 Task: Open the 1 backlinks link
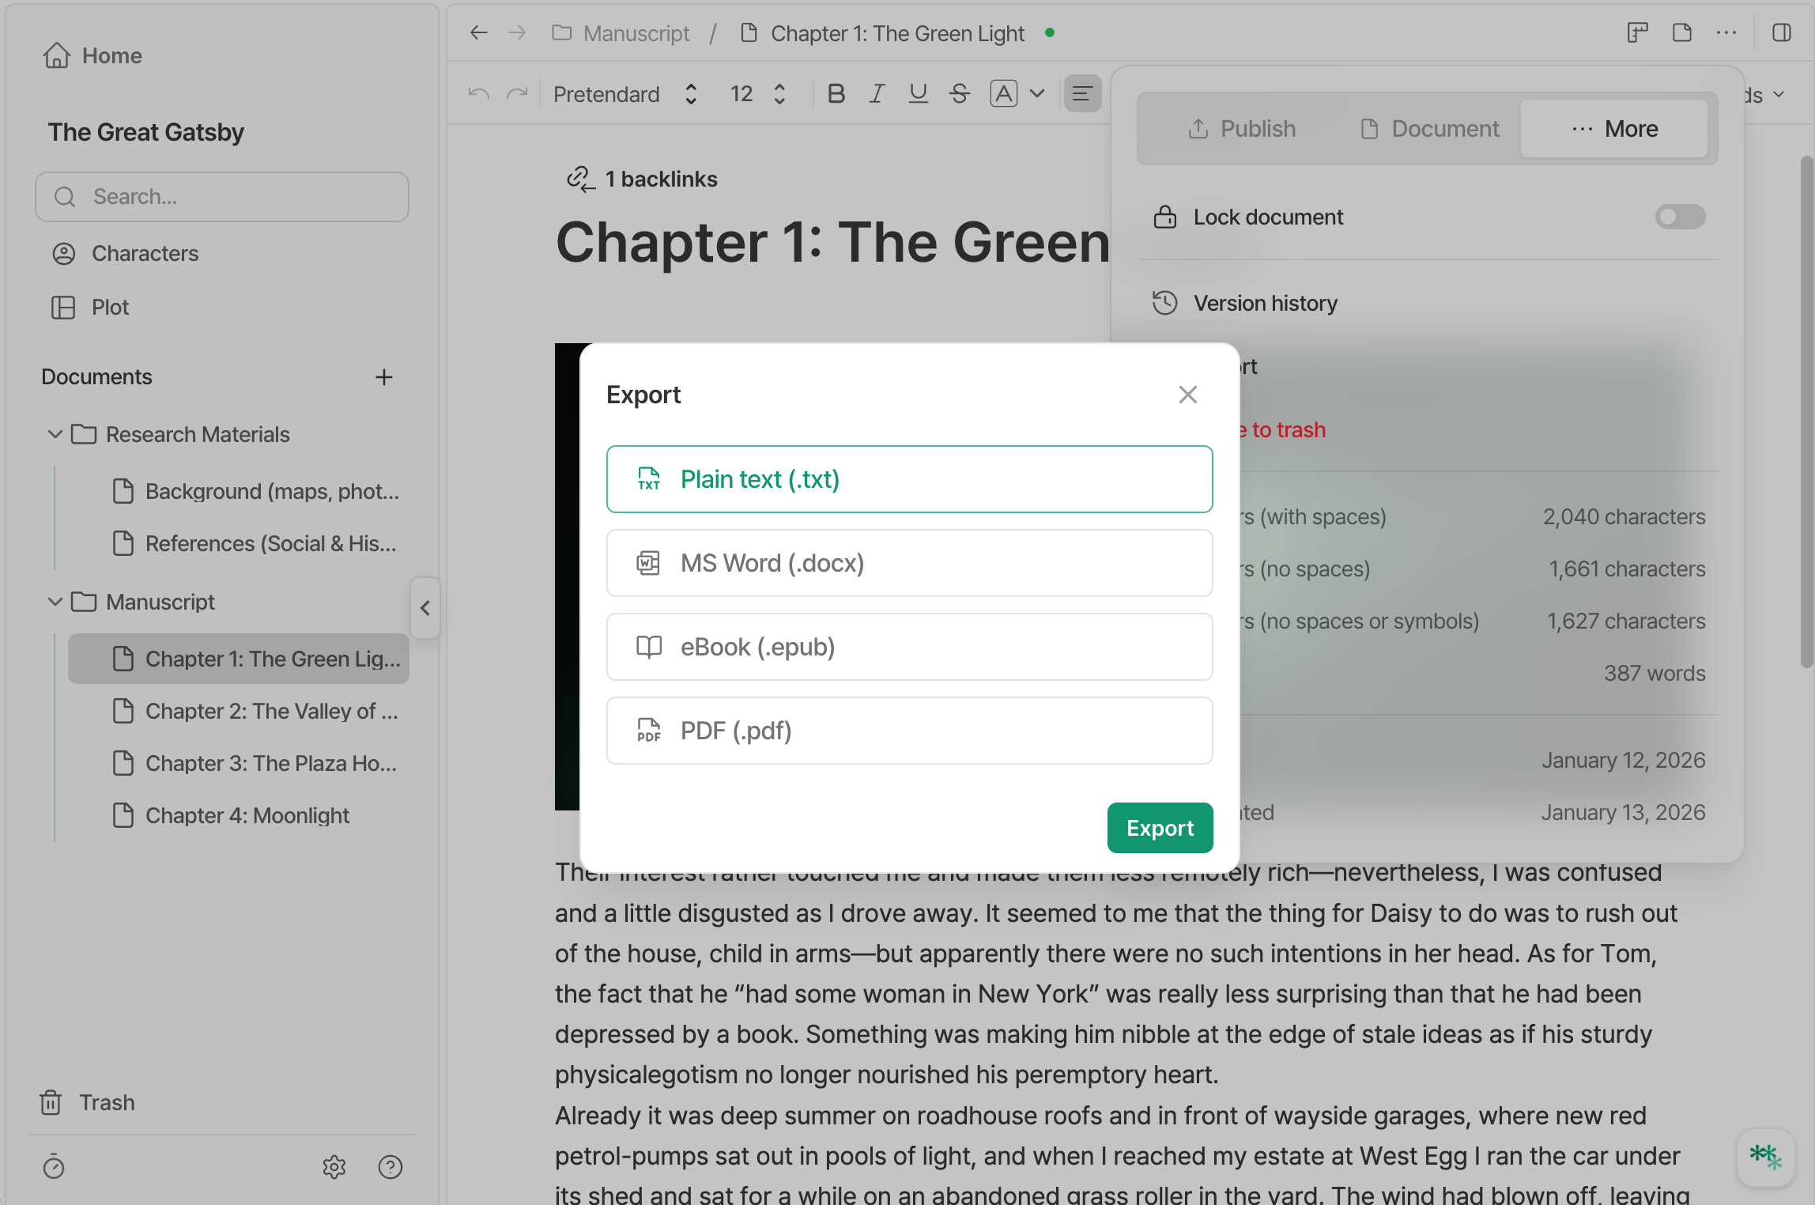643,179
